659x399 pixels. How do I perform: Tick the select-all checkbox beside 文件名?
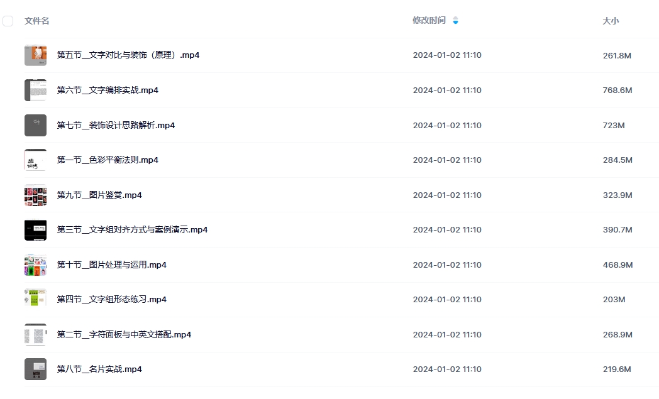tap(8, 21)
